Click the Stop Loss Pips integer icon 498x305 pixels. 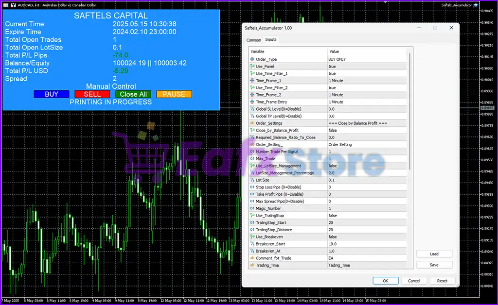click(252, 187)
